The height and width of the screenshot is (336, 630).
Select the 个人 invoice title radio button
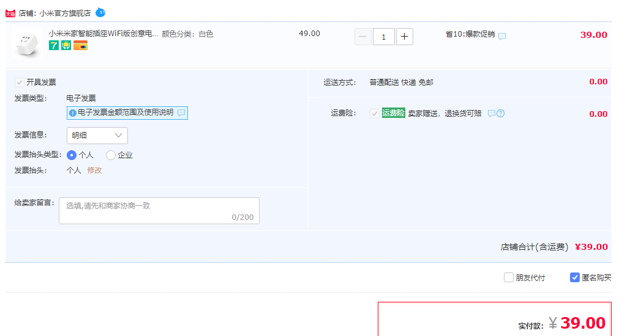pos(72,155)
